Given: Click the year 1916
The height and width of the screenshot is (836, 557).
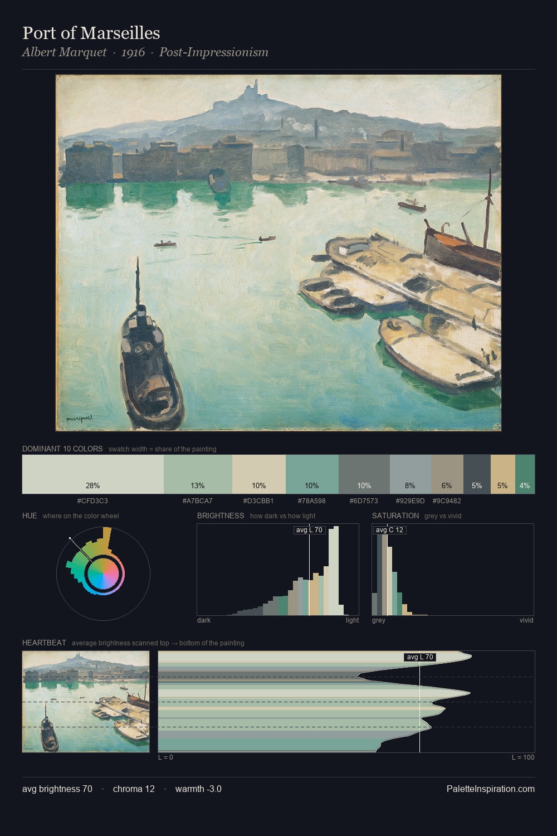Looking at the screenshot, I should pos(133,52).
